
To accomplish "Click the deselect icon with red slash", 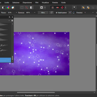I will 27,8.
